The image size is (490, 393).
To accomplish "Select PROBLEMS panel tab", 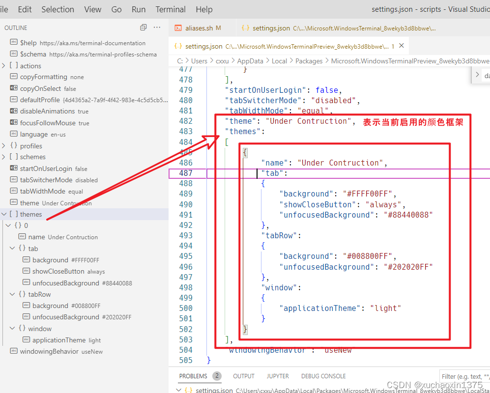I will click(193, 376).
